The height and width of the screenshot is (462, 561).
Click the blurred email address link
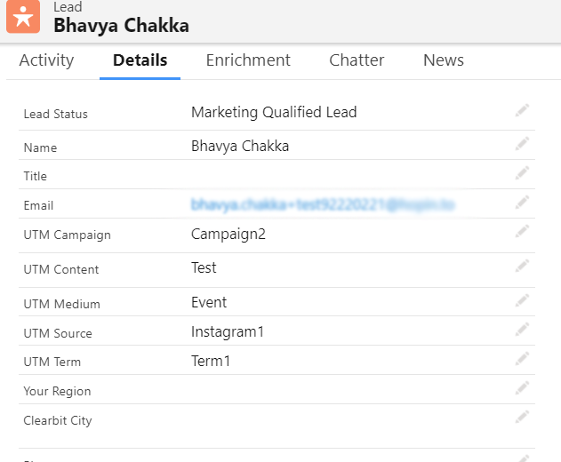tap(323, 205)
